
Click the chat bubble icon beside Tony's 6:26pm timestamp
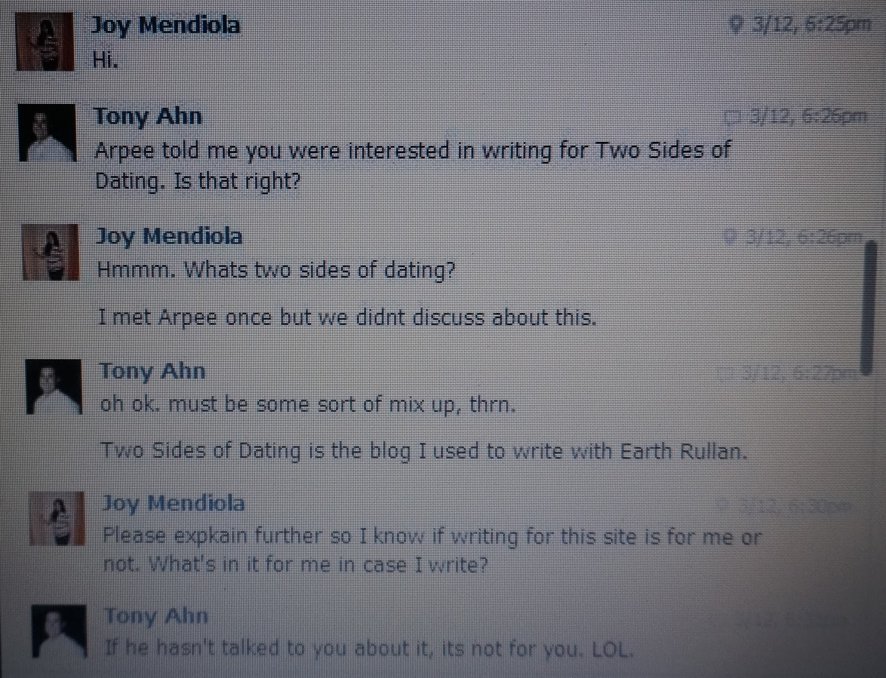point(733,117)
